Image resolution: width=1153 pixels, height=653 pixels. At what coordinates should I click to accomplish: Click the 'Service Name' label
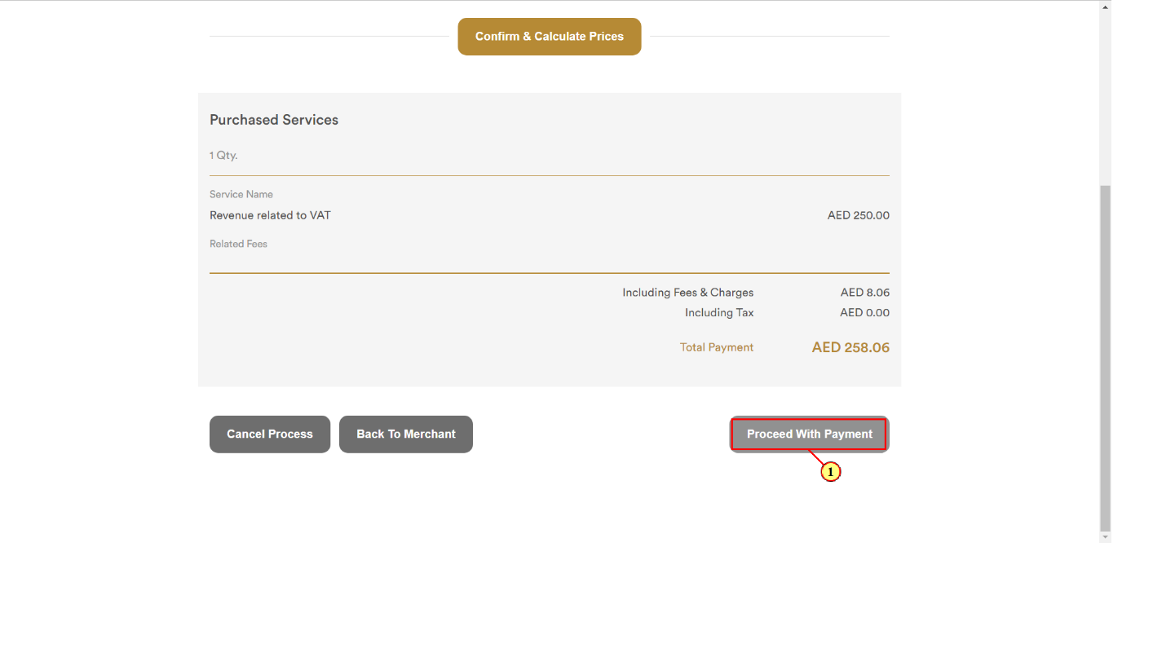(241, 194)
